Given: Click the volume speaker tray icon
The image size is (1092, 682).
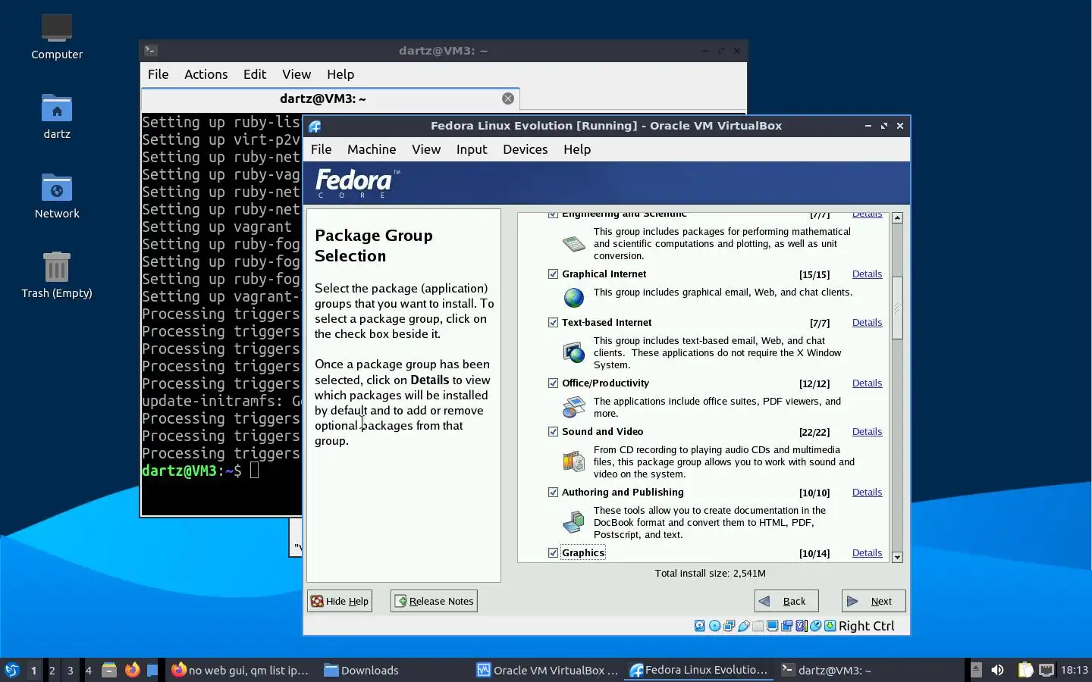Looking at the screenshot, I should [x=998, y=670].
